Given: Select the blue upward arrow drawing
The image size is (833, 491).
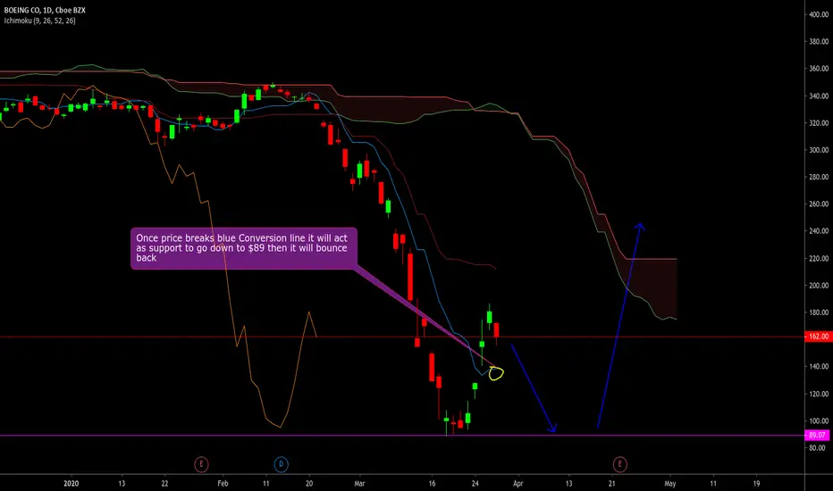Looking at the screenshot, I should pos(621,325).
